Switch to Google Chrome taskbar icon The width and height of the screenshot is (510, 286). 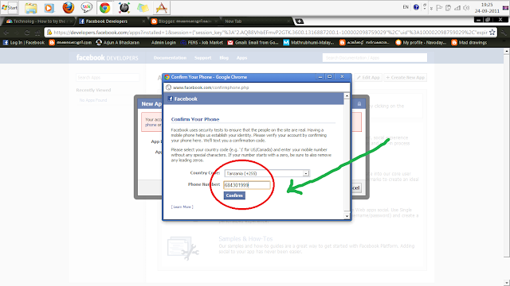tap(104, 8)
